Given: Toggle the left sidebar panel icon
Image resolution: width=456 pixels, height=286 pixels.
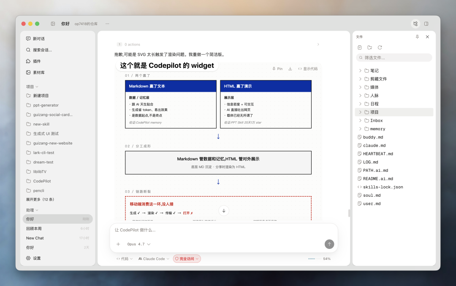Looking at the screenshot, I should (x=53, y=24).
